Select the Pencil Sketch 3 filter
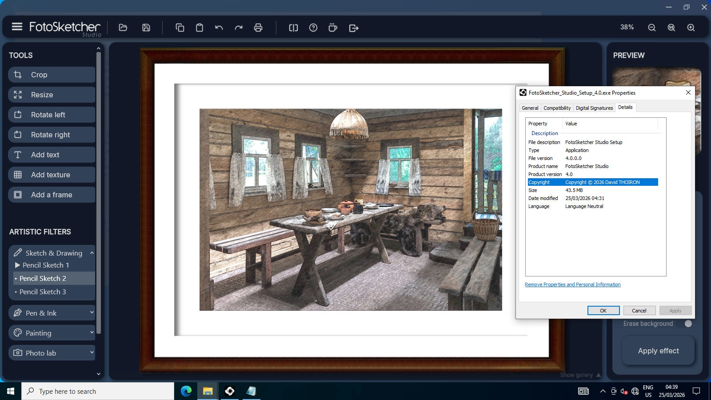 (43, 292)
